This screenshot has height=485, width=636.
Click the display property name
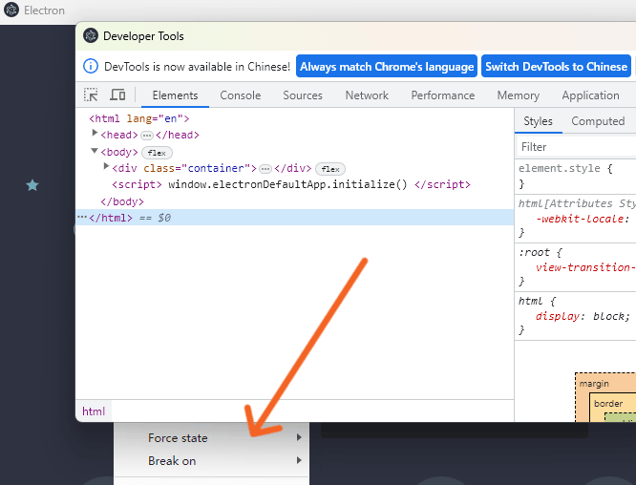(558, 316)
